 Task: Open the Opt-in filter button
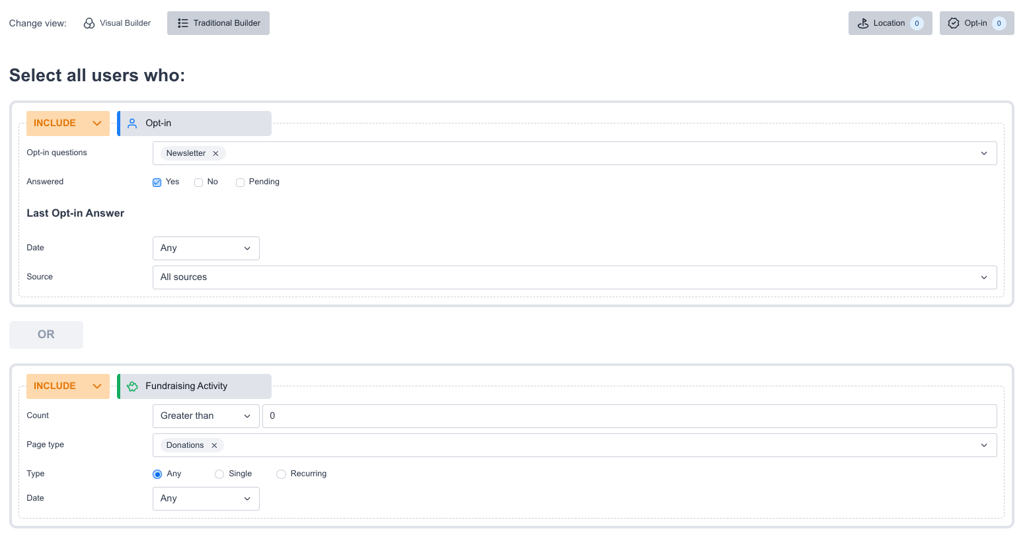[x=976, y=23]
